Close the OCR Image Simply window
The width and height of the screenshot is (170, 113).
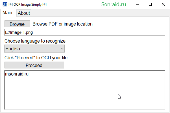click(163, 5)
